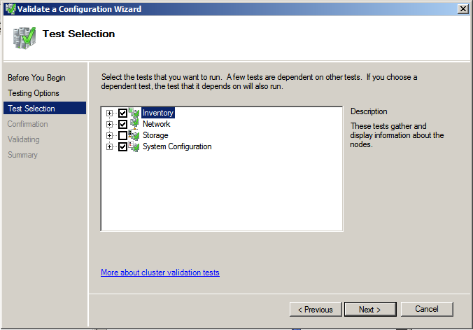Uncheck the System Configuration checkbox
Image resolution: width=473 pixels, height=330 pixels.
pyautogui.click(x=122, y=147)
